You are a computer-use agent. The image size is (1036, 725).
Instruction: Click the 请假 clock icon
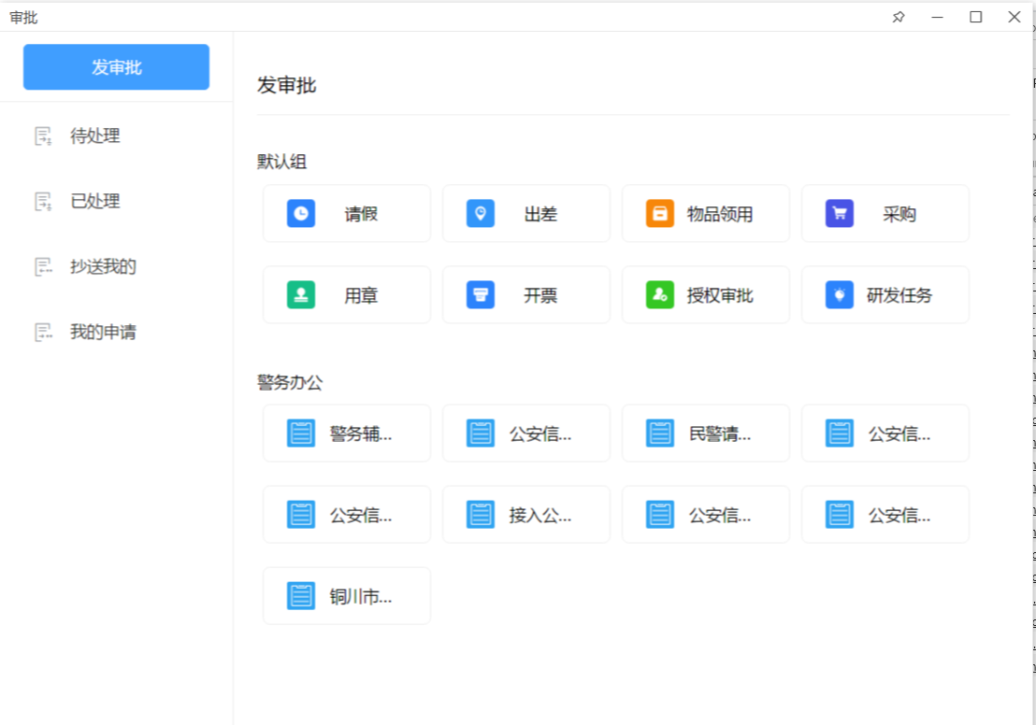300,214
